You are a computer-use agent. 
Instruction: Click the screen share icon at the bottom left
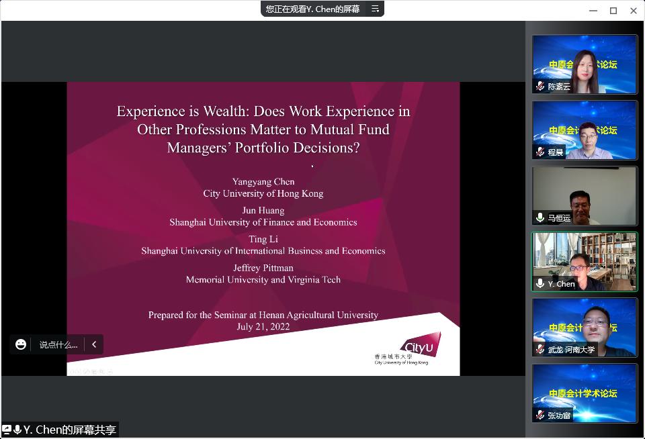[7, 430]
